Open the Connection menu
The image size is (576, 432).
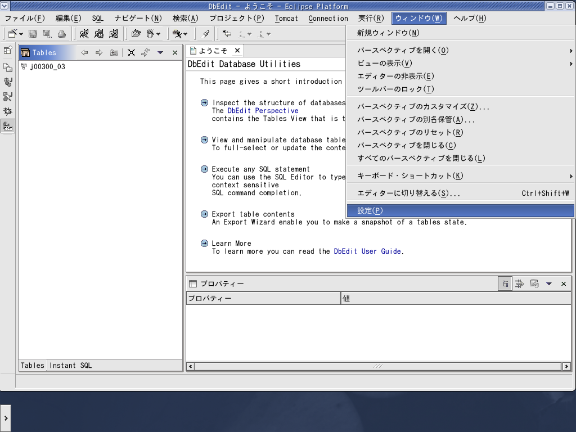click(328, 19)
